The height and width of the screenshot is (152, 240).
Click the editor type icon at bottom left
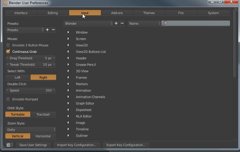[9, 145]
